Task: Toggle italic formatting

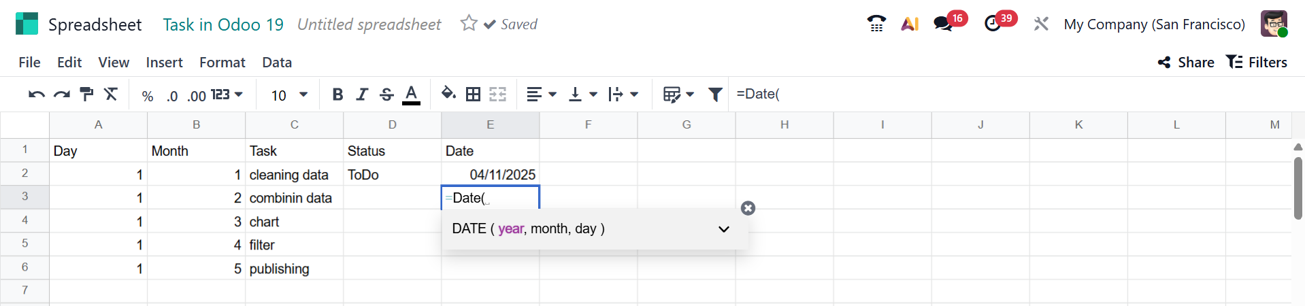Action: [x=362, y=95]
